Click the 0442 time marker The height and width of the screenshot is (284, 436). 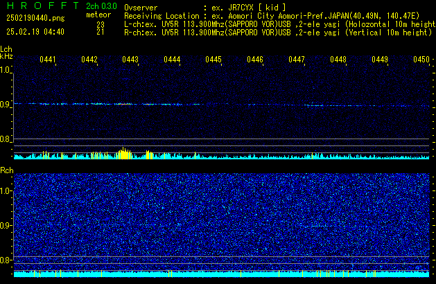point(89,60)
